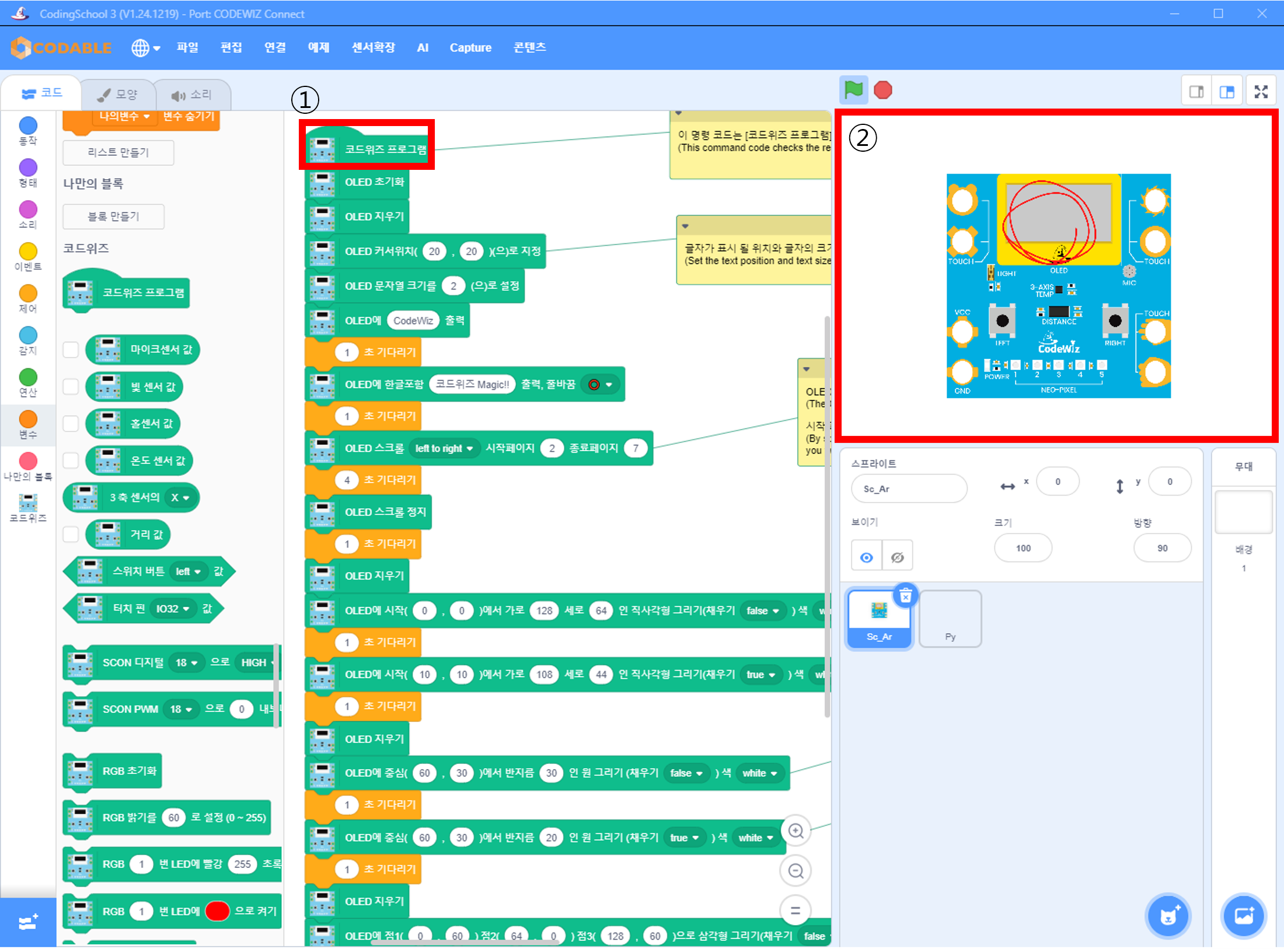Screen dimensions: 1284x949
Task: Open the 편집 menu
Action: click(x=232, y=48)
